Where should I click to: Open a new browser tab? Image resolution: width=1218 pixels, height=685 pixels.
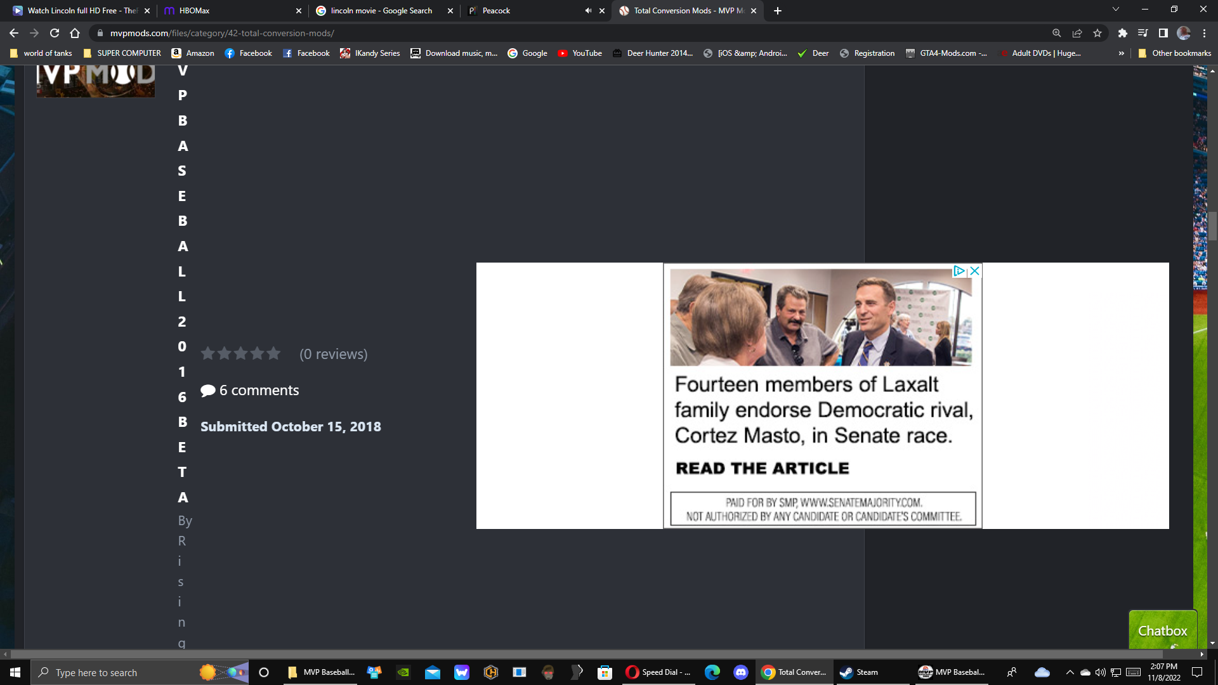[778, 11]
